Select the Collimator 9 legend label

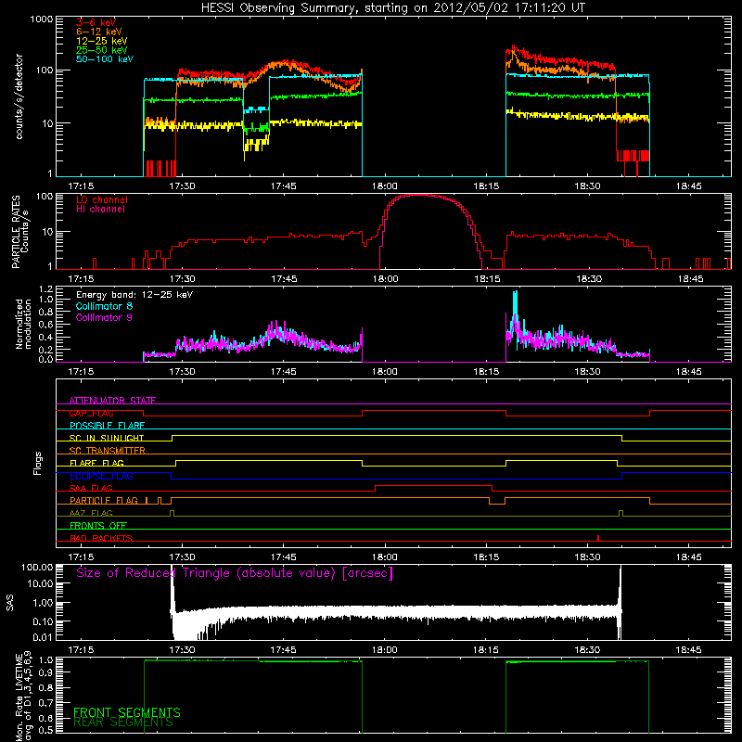pyautogui.click(x=104, y=317)
